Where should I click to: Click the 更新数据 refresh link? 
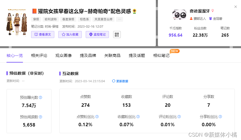[x=120, y=81]
